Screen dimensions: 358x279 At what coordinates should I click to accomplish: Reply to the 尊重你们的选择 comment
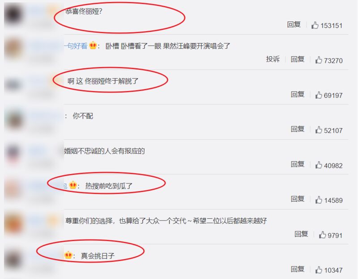click(x=301, y=234)
